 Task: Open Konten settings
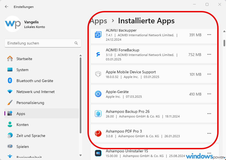42,125
